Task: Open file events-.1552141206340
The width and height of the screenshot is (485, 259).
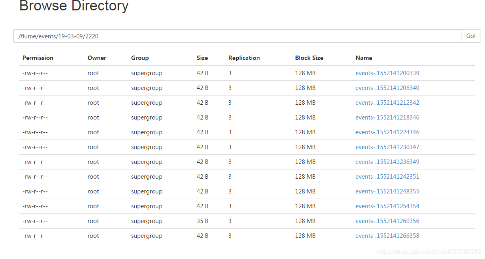Action: 387,88
